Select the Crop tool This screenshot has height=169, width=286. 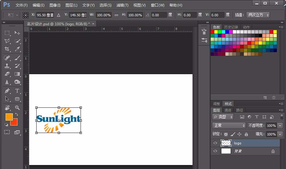point(7,49)
